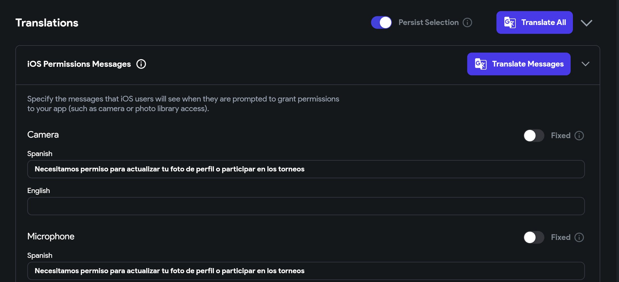
Task: Click the translate icon in Translate All
Action: (510, 22)
